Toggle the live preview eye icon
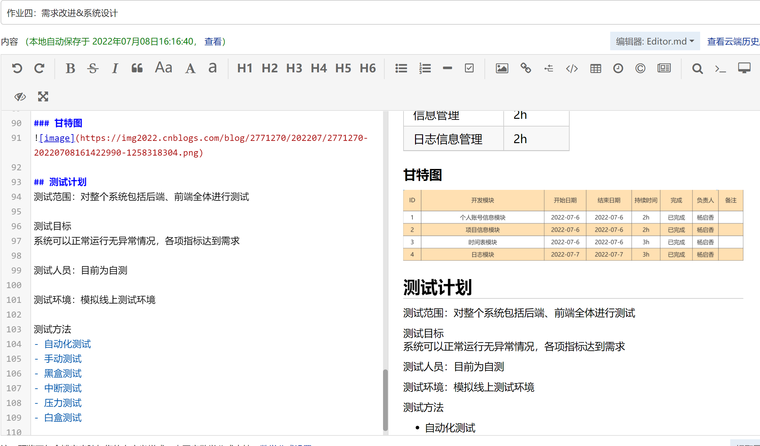The image size is (760, 446). tap(20, 96)
